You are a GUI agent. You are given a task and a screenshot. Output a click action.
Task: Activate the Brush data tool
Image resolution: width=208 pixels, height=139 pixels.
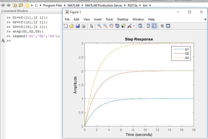(129, 26)
